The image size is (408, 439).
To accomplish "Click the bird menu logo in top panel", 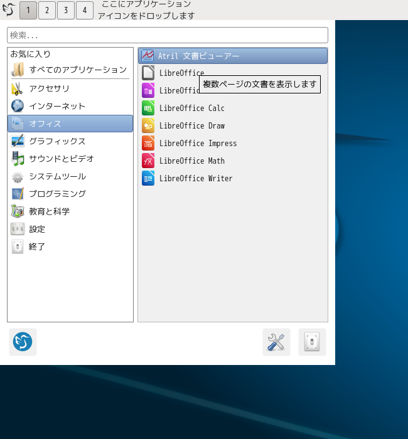I will (x=9, y=9).
